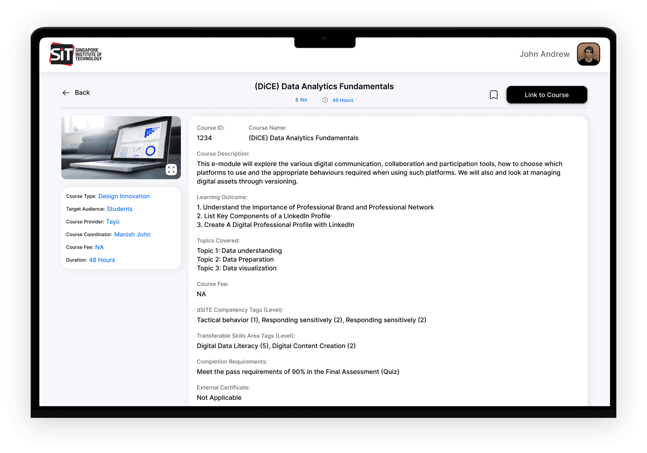Click the Tayo course provider link
This screenshot has height=453, width=647.
click(x=113, y=222)
